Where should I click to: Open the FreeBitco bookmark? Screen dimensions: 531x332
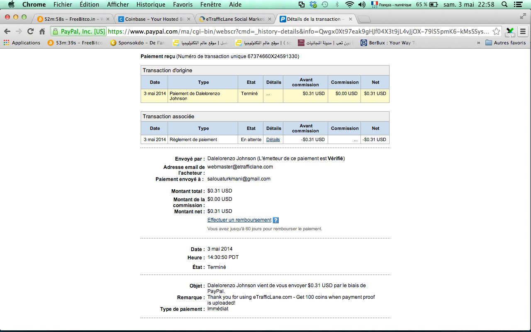pos(76,43)
